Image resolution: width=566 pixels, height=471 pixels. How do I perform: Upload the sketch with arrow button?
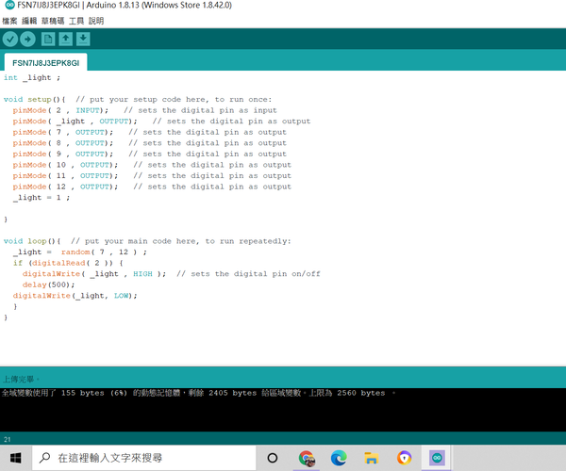[27, 39]
